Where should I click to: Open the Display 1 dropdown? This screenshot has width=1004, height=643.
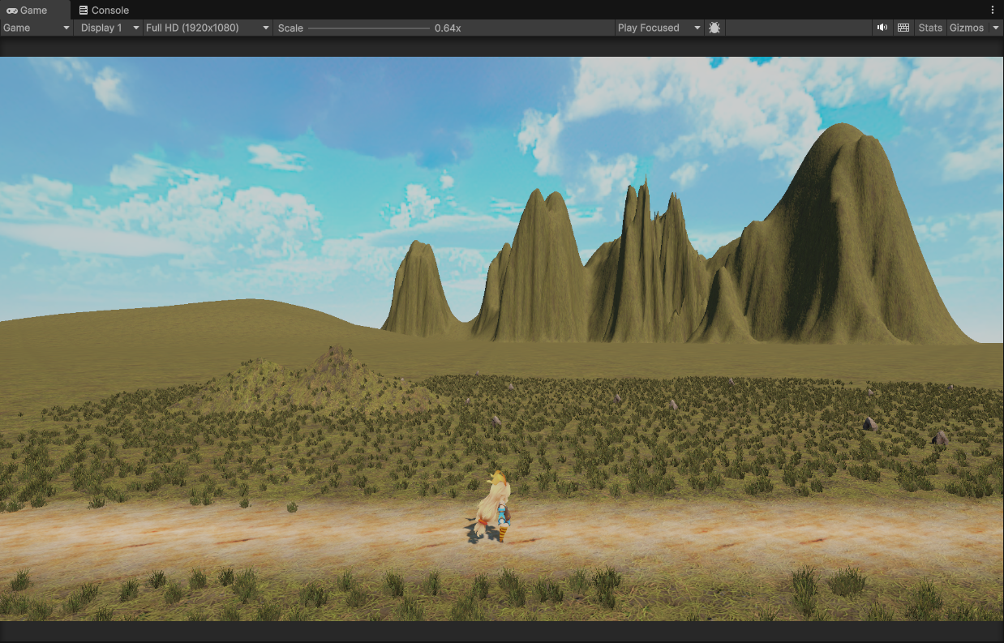108,28
